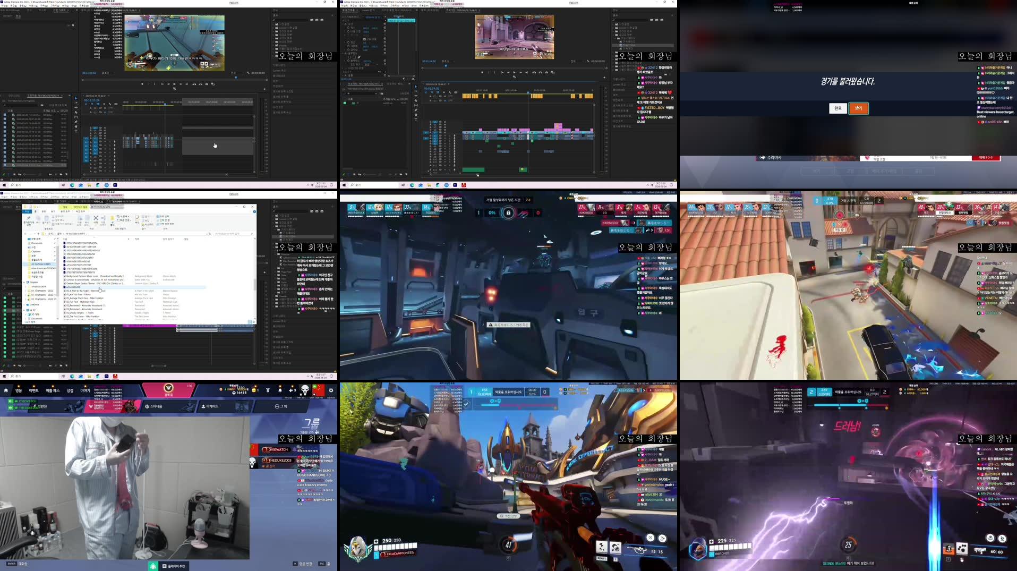Open 보기 ribbon tab in File Explorer window
The height and width of the screenshot is (571, 1017).
click(53, 211)
